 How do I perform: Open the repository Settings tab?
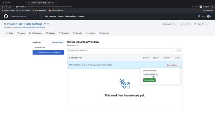click(x=104, y=33)
